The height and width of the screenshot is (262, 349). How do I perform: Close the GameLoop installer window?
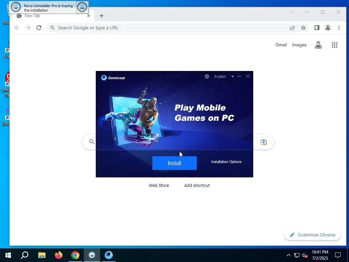coord(248,76)
